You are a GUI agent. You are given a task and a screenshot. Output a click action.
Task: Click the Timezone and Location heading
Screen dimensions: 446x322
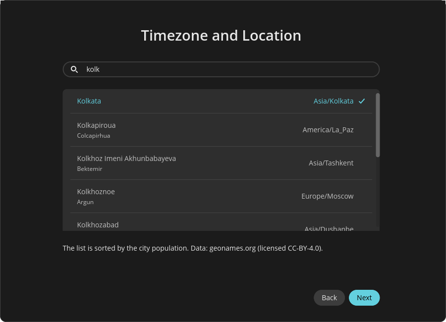(x=221, y=36)
